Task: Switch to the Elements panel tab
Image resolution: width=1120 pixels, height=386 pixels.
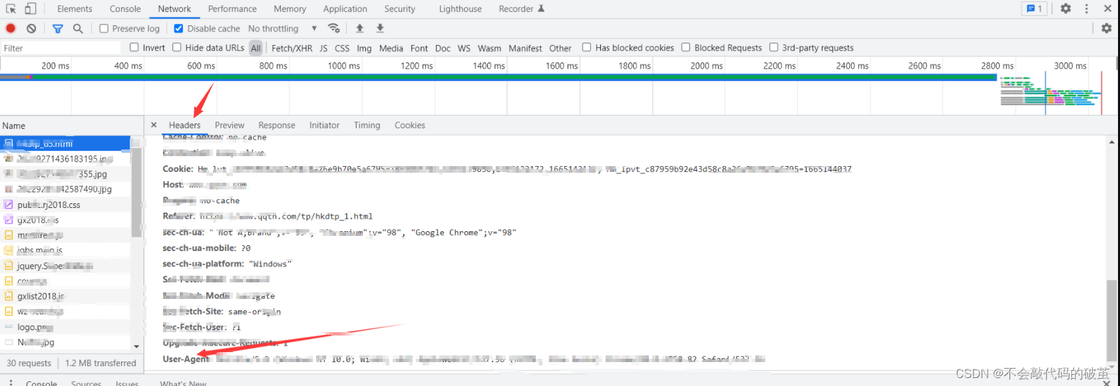Action: click(x=75, y=9)
